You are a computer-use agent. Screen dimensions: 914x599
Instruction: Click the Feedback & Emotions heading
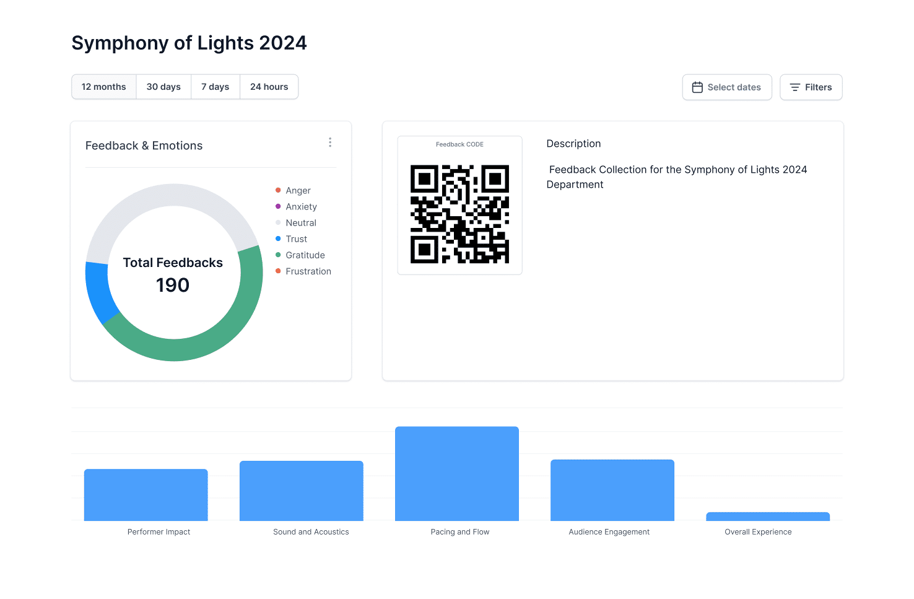(144, 146)
